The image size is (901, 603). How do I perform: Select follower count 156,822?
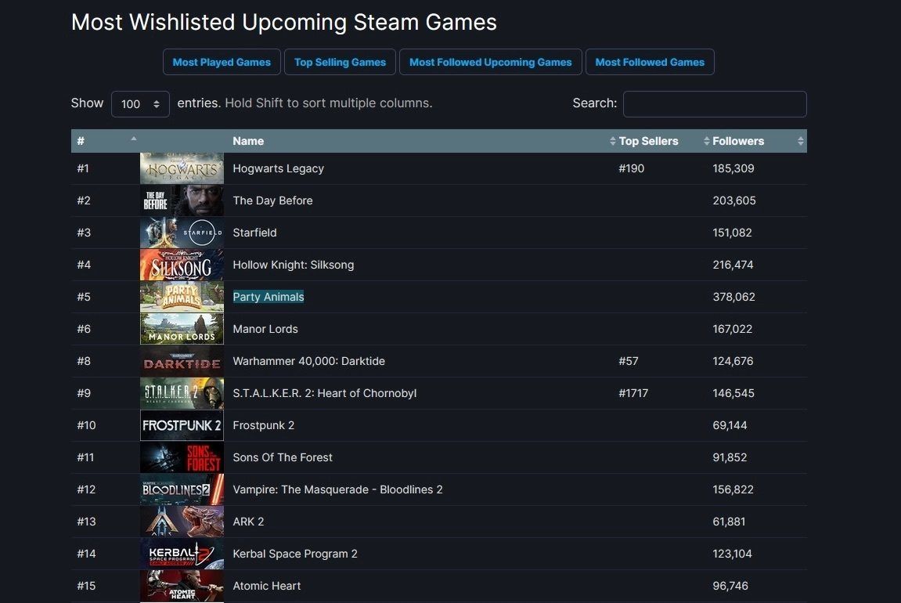733,489
